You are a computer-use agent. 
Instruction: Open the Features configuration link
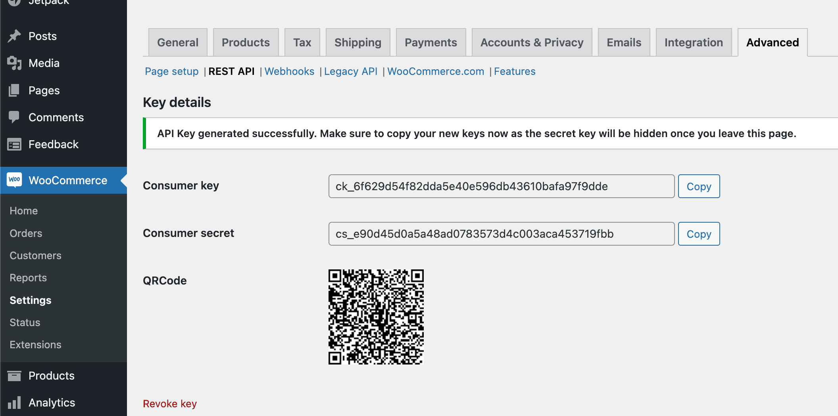pyautogui.click(x=514, y=71)
